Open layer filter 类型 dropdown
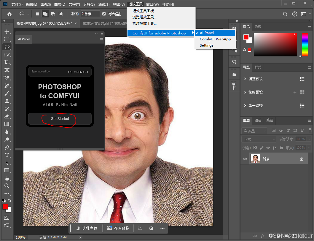The image size is (314, 241). (254, 131)
